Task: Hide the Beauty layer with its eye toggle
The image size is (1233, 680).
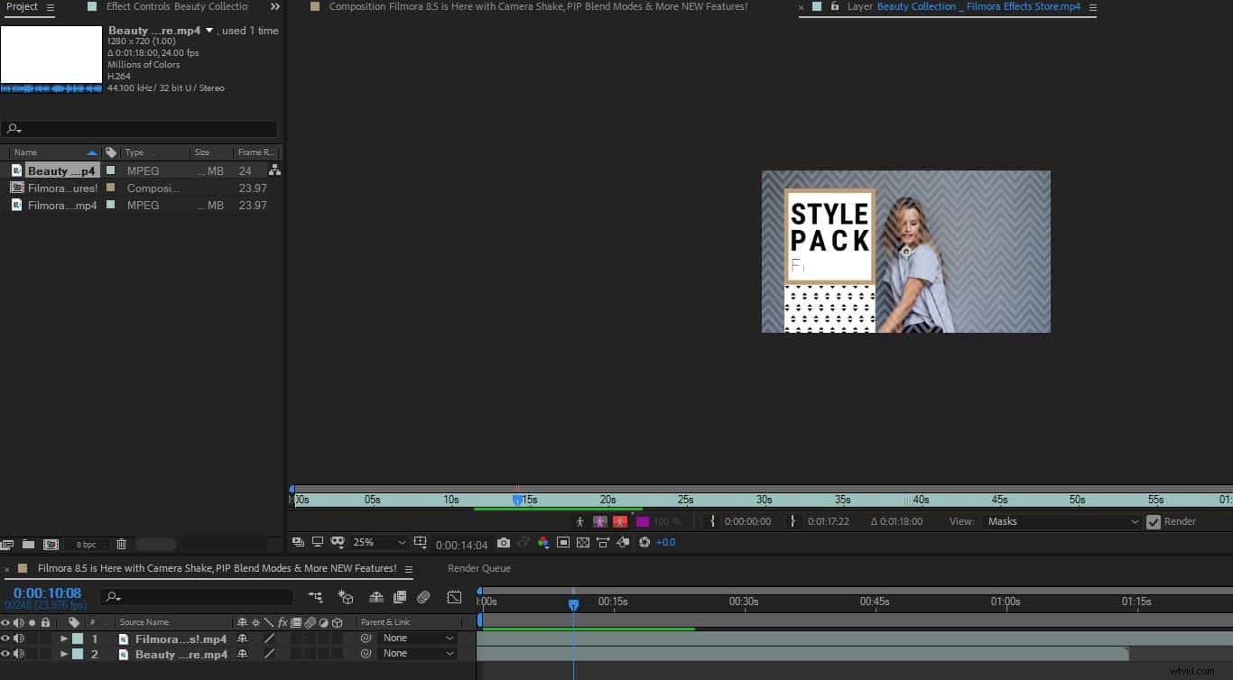Action: (x=5, y=654)
